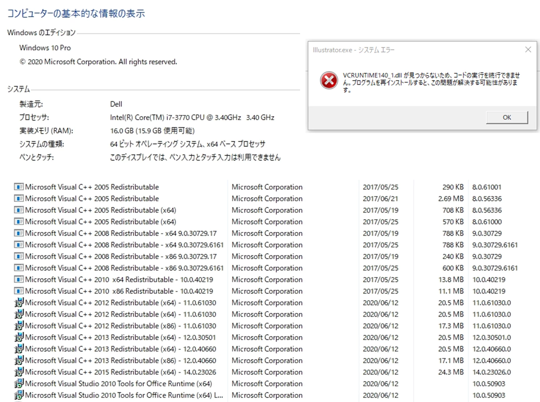Click the 290 KB size cell
Screen dimensions: 540x402
click(x=453, y=187)
